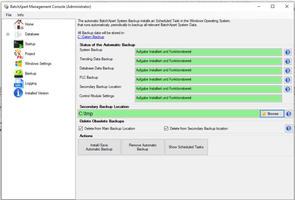Maximize the BatchXpert Management Console window
Screen dimensions: 295x200
click(273, 6)
